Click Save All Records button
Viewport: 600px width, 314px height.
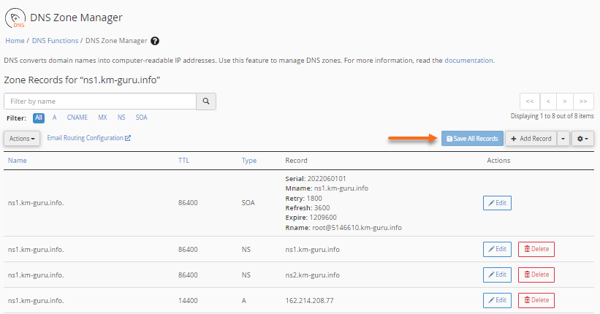472,138
